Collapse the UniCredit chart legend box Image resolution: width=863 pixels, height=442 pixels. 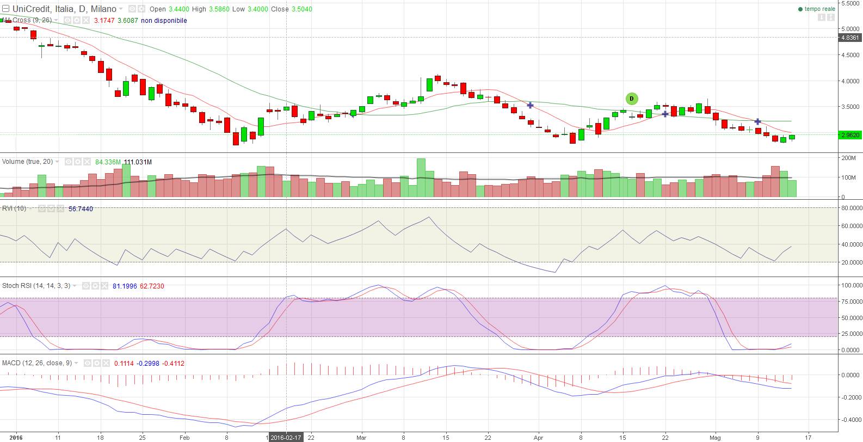coord(5,9)
